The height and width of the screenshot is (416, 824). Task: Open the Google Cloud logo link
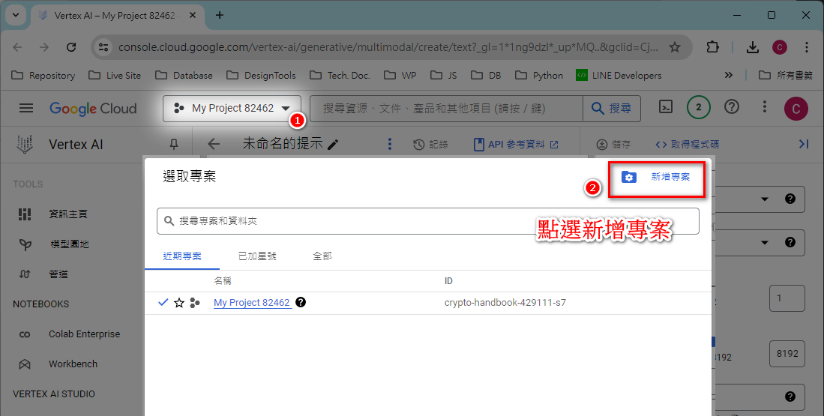coord(93,108)
